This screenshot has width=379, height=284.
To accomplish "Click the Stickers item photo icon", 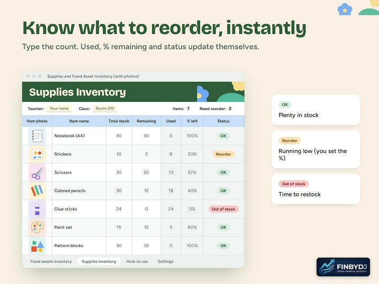I will (x=37, y=154).
